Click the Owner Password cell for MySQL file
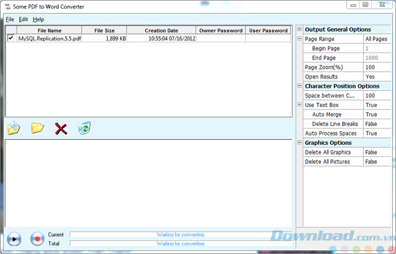The height and width of the screenshot is (254, 396). [221, 38]
